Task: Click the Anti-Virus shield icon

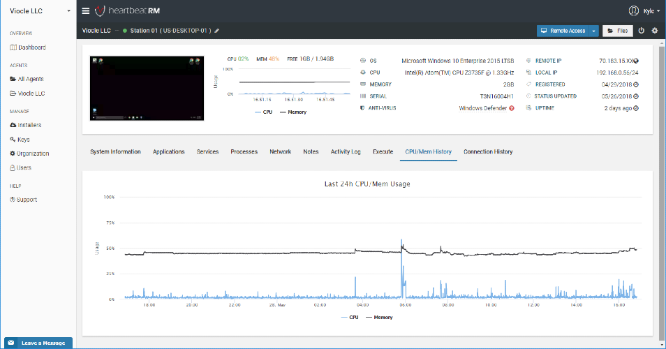Action: (x=362, y=108)
